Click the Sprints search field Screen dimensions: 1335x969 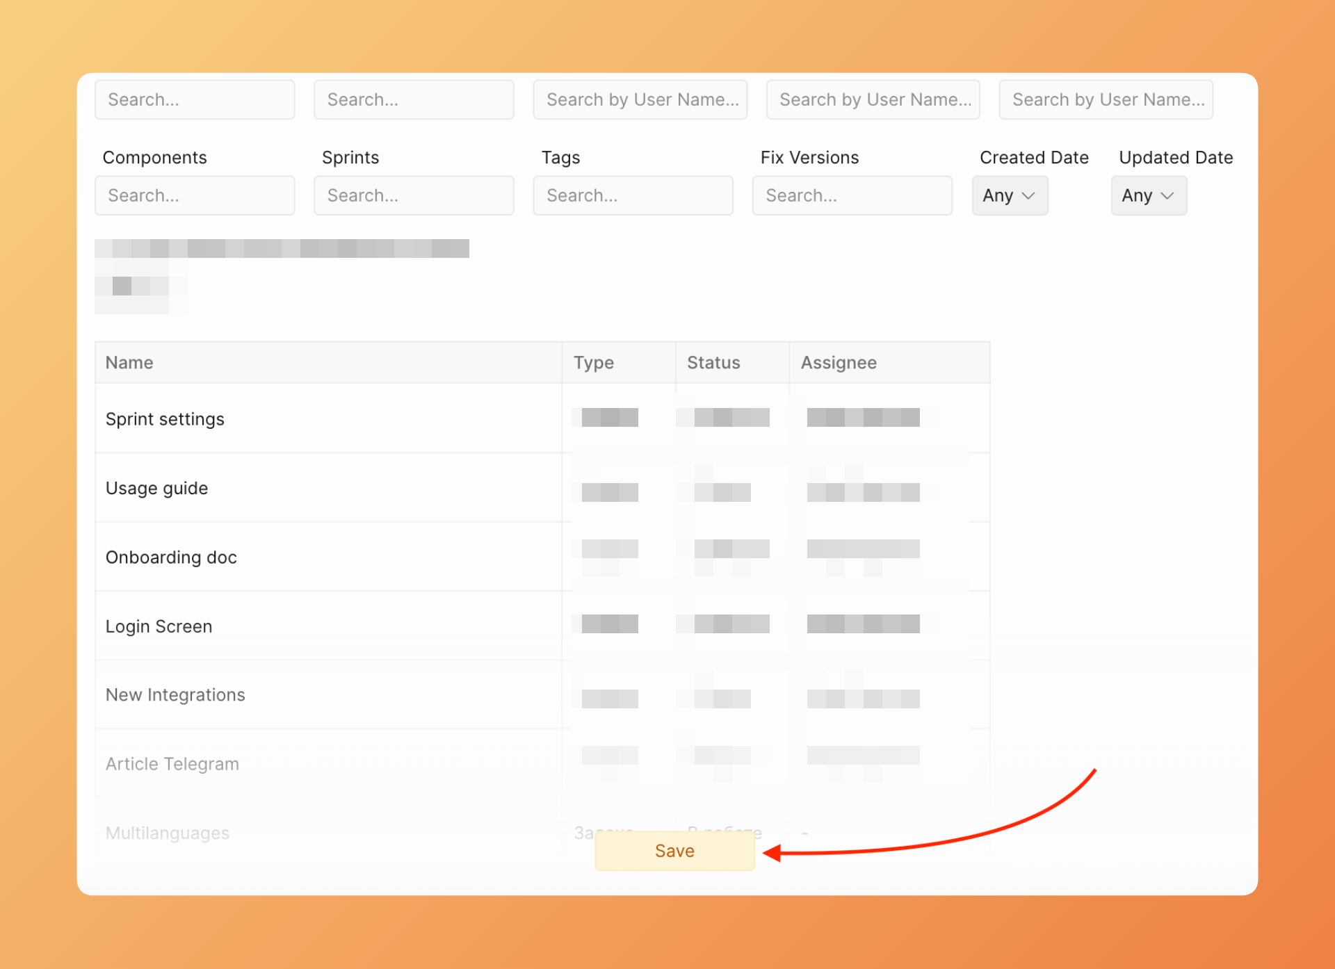click(x=414, y=196)
